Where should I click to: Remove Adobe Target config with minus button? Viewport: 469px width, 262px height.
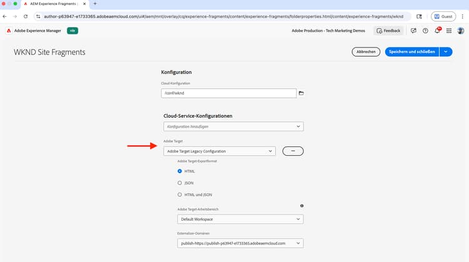tap(293, 151)
